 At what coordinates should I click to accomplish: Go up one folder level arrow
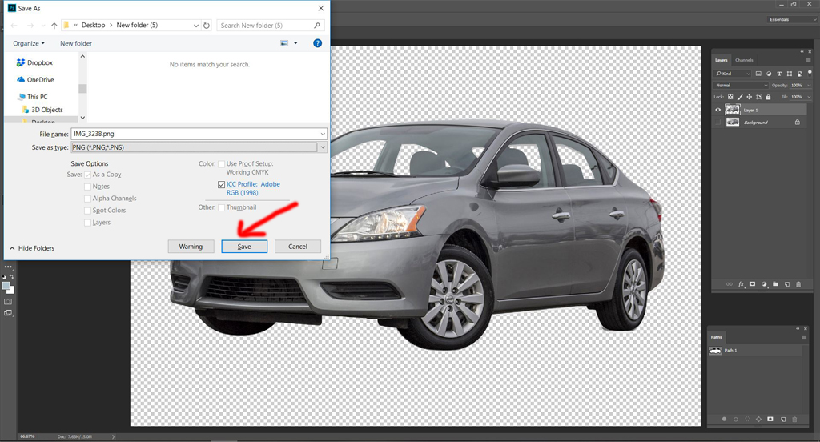coord(54,25)
